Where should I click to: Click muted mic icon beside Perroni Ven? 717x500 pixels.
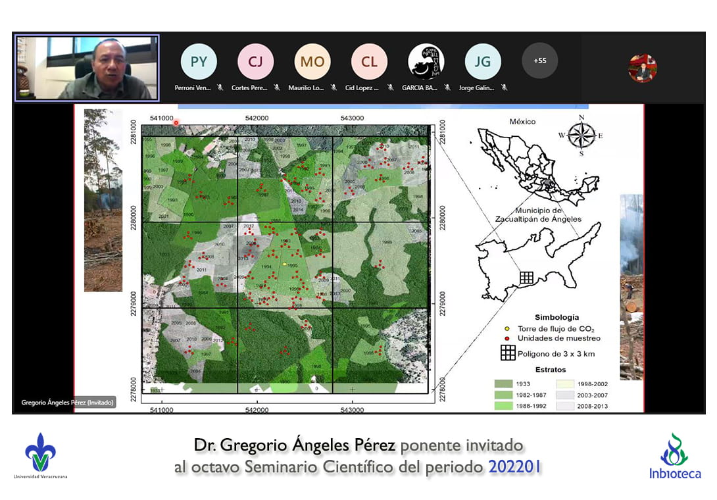click(218, 87)
